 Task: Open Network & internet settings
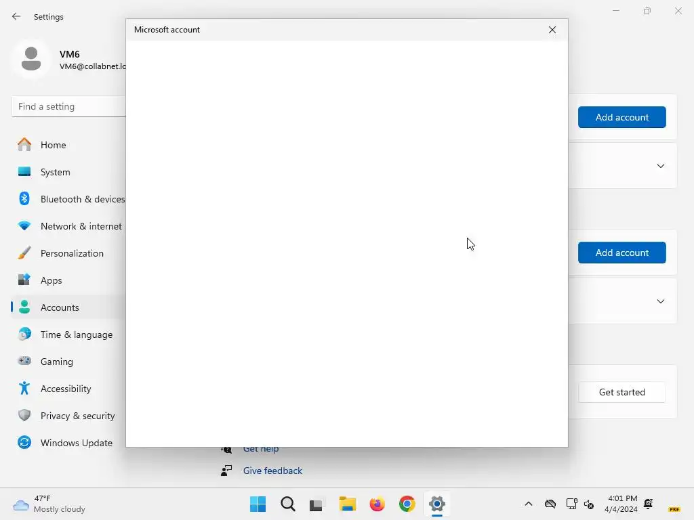click(68, 226)
